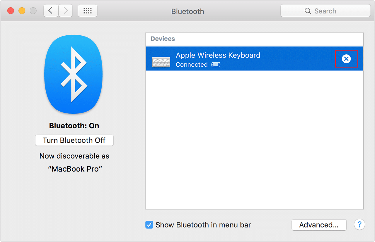Click Turn Bluetooth Off
Viewport: 375px width, 242px height.
pos(74,140)
